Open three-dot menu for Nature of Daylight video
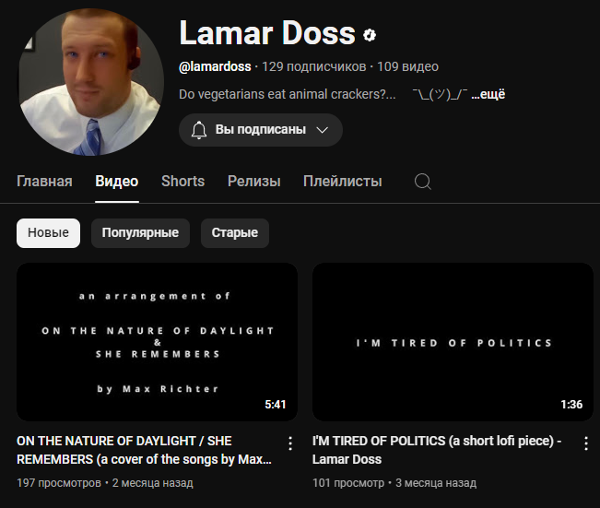The width and height of the screenshot is (600, 508). click(290, 443)
